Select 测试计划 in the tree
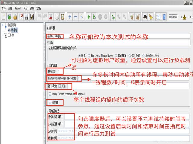 point(12,25)
